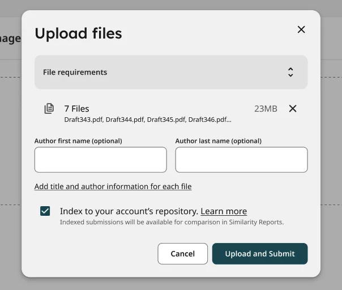Expand the File requirements section
Viewport: 342px width, 290px height.
point(171,72)
